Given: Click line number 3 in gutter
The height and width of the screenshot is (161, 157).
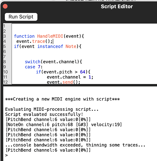Looking at the screenshot, I should [5, 36].
